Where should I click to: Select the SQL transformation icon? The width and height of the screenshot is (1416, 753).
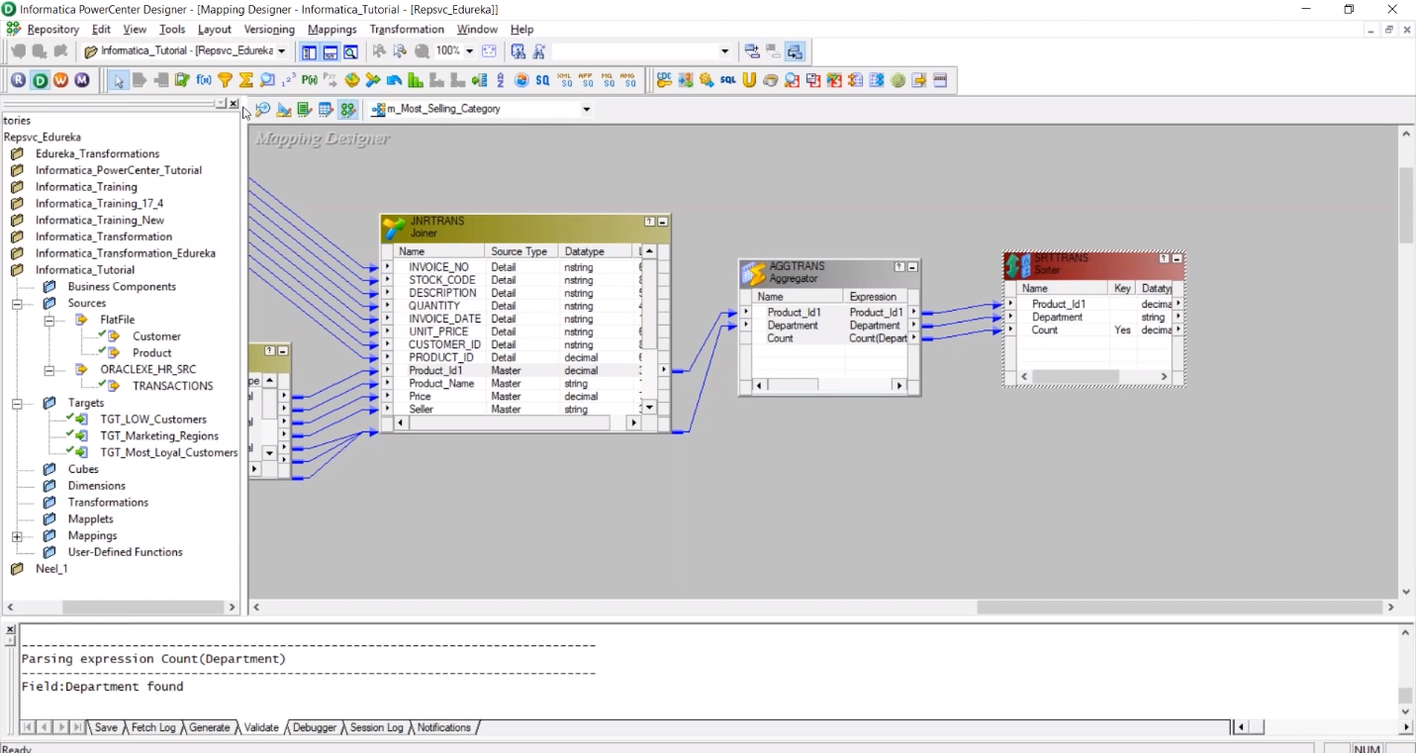point(728,80)
